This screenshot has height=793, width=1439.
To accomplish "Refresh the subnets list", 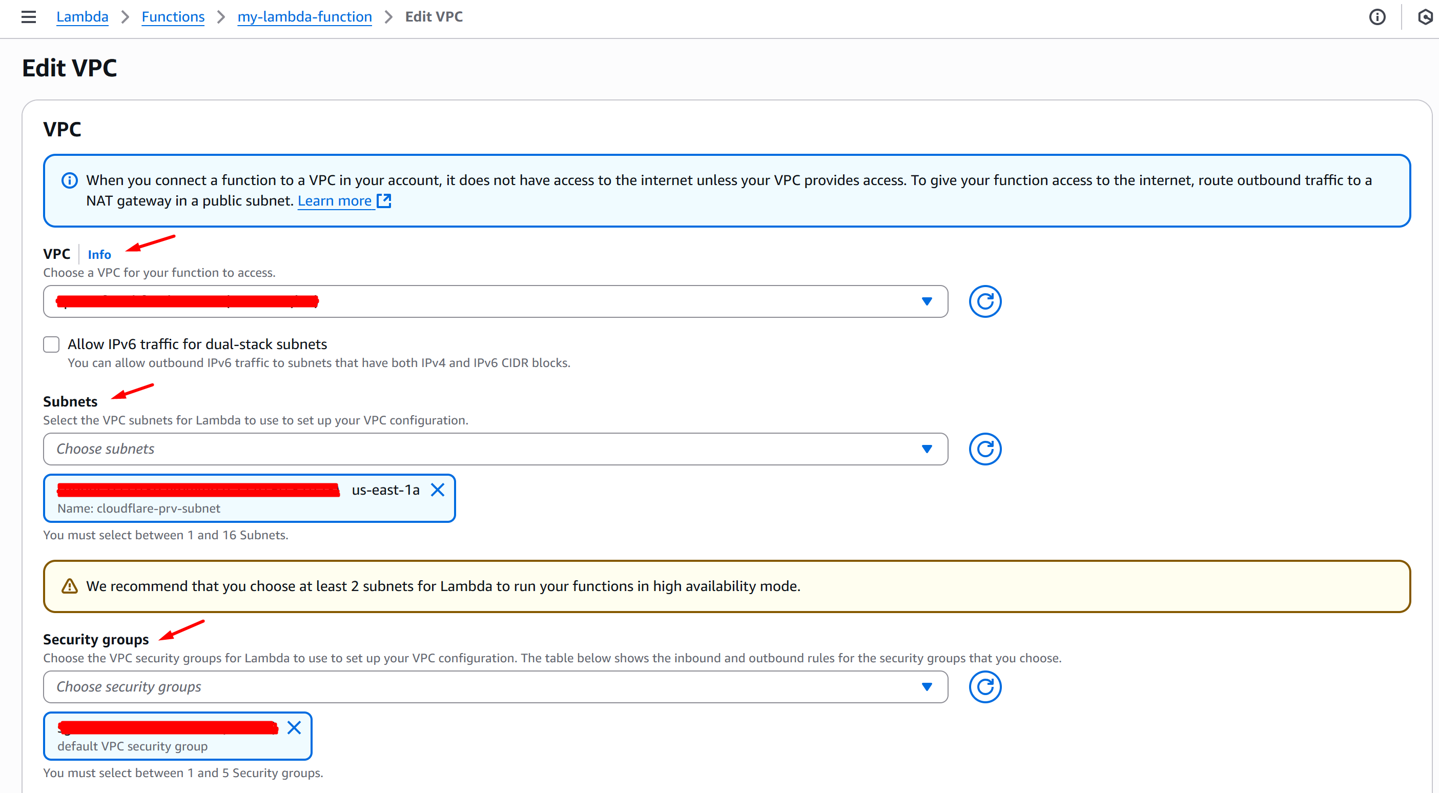I will pyautogui.click(x=984, y=449).
